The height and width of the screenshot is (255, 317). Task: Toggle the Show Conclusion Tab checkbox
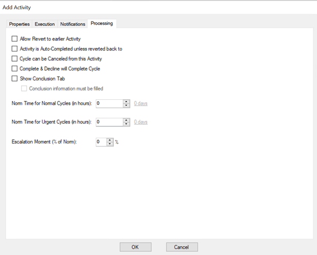[x=14, y=79]
